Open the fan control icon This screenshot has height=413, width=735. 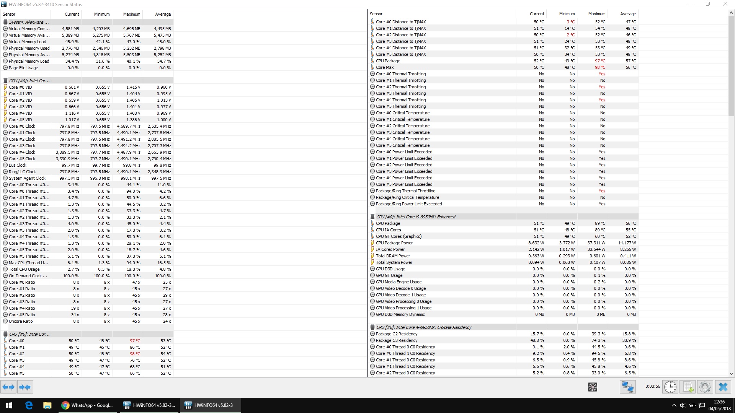592,387
